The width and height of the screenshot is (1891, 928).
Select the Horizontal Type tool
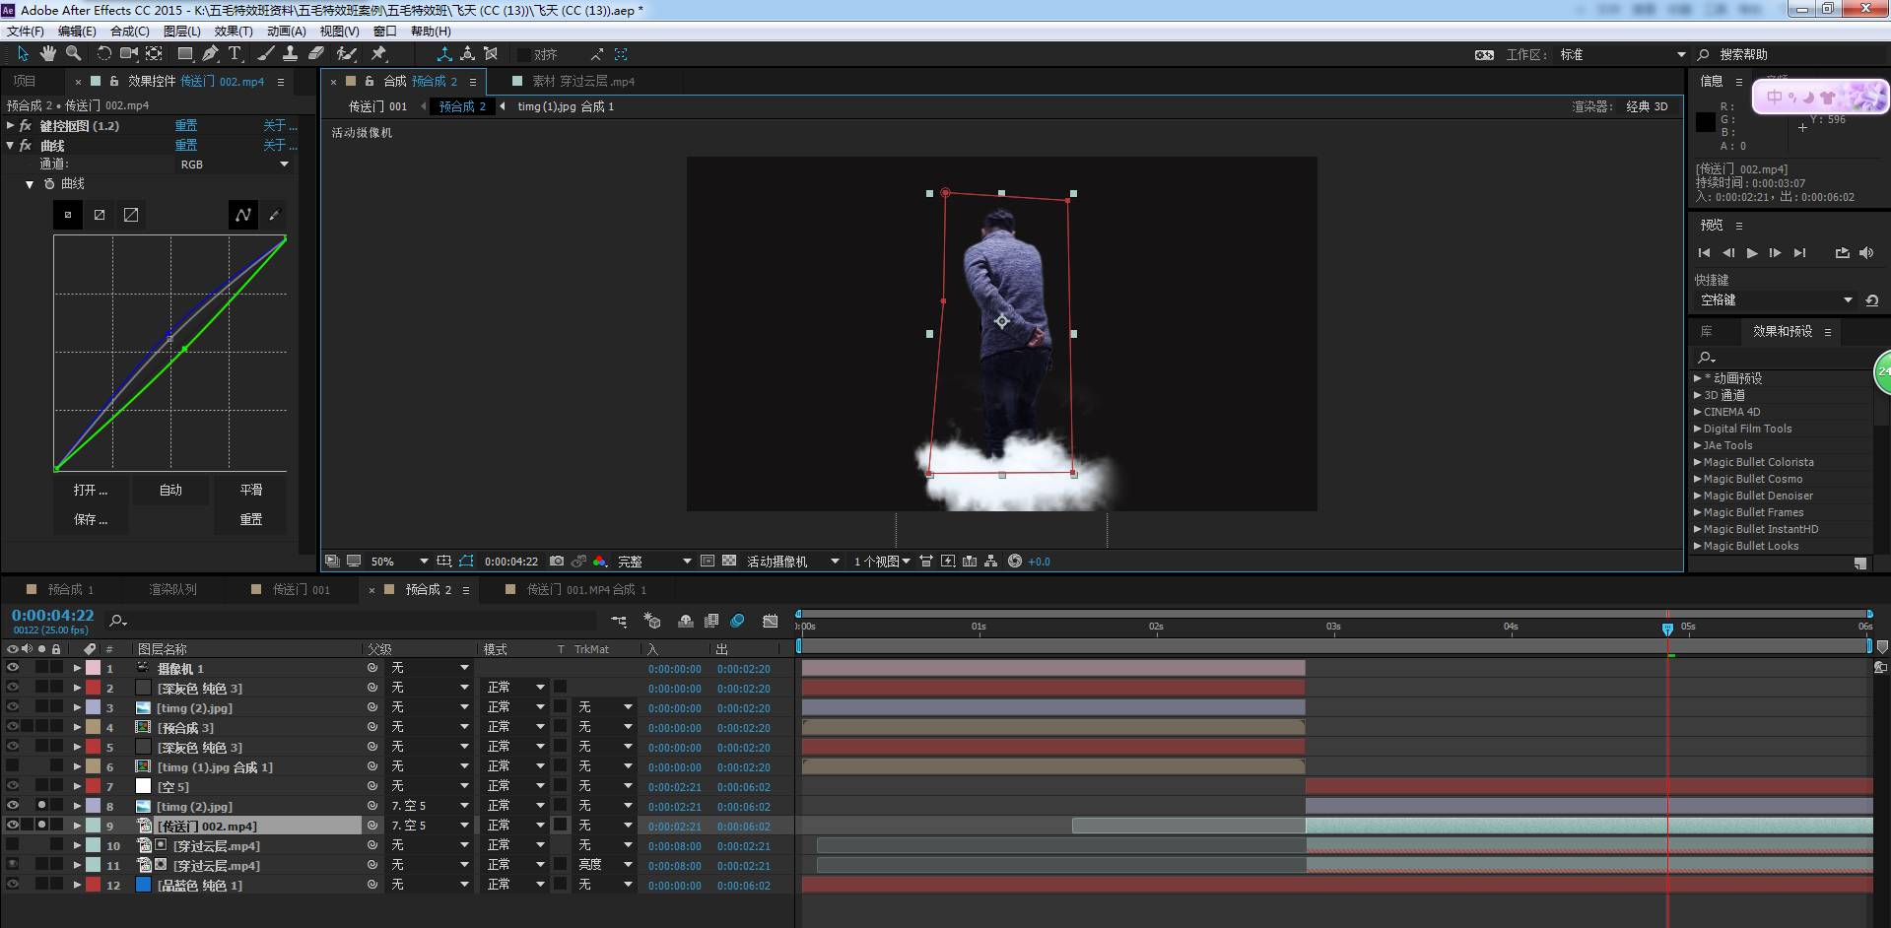click(x=235, y=54)
